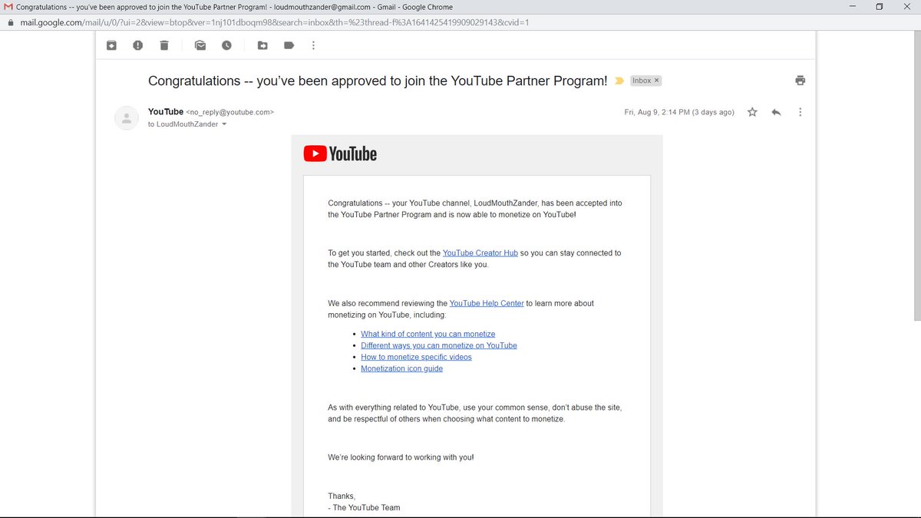Open the YouTube Help Center link
921x518 pixels.
[x=487, y=303]
